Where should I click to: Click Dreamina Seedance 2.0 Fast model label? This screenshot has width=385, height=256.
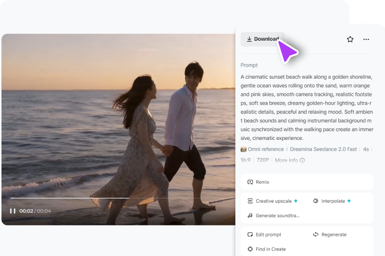[323, 149]
